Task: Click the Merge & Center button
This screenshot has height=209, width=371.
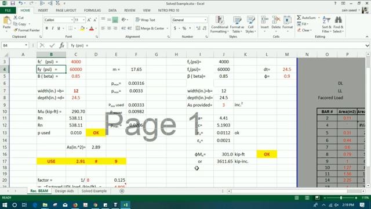Action: tap(150, 28)
